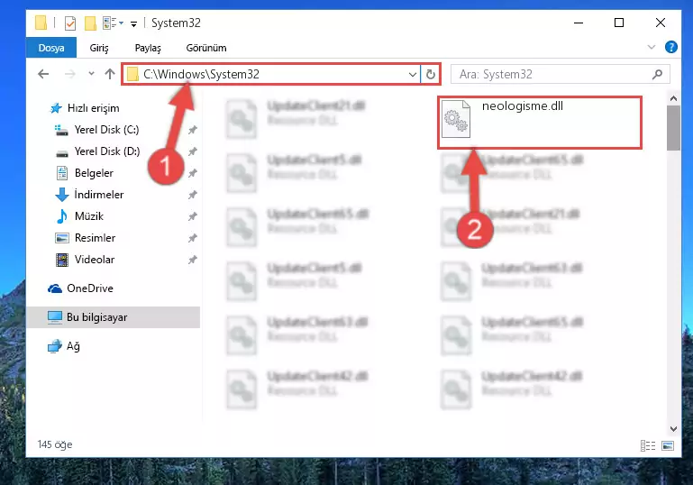Click the search magnifier icon
Screen dimensions: 693x485
(657, 74)
